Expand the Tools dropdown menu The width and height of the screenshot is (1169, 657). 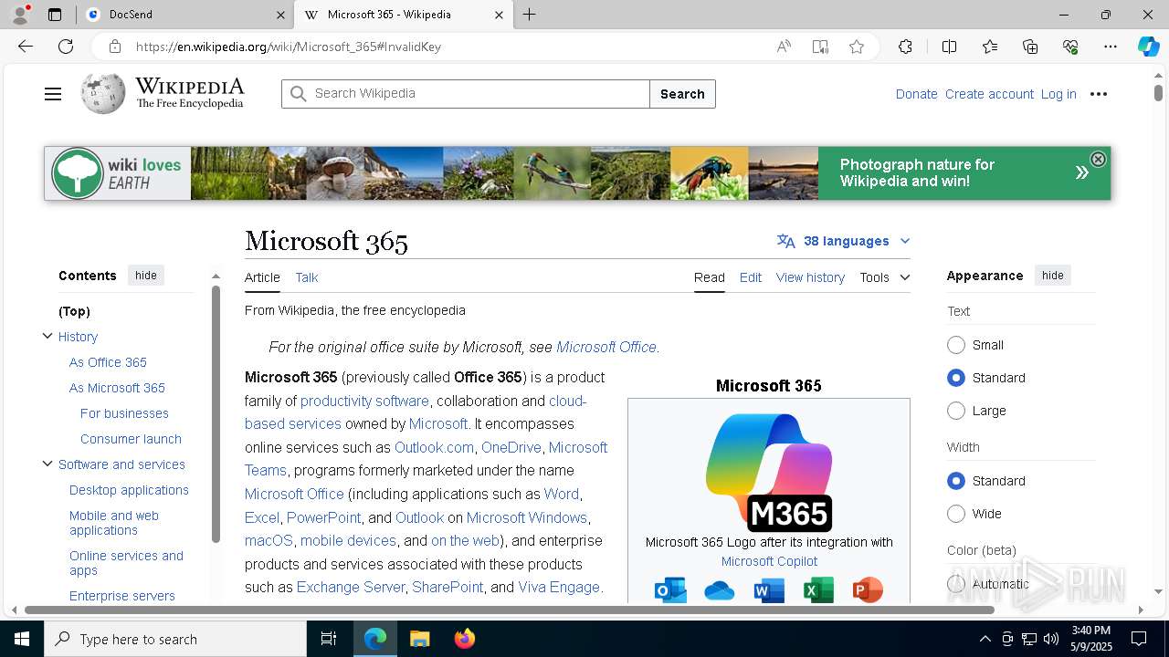pyautogui.click(x=885, y=277)
